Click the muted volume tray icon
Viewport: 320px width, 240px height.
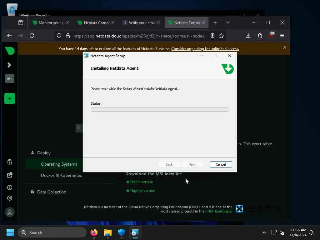point(282,232)
